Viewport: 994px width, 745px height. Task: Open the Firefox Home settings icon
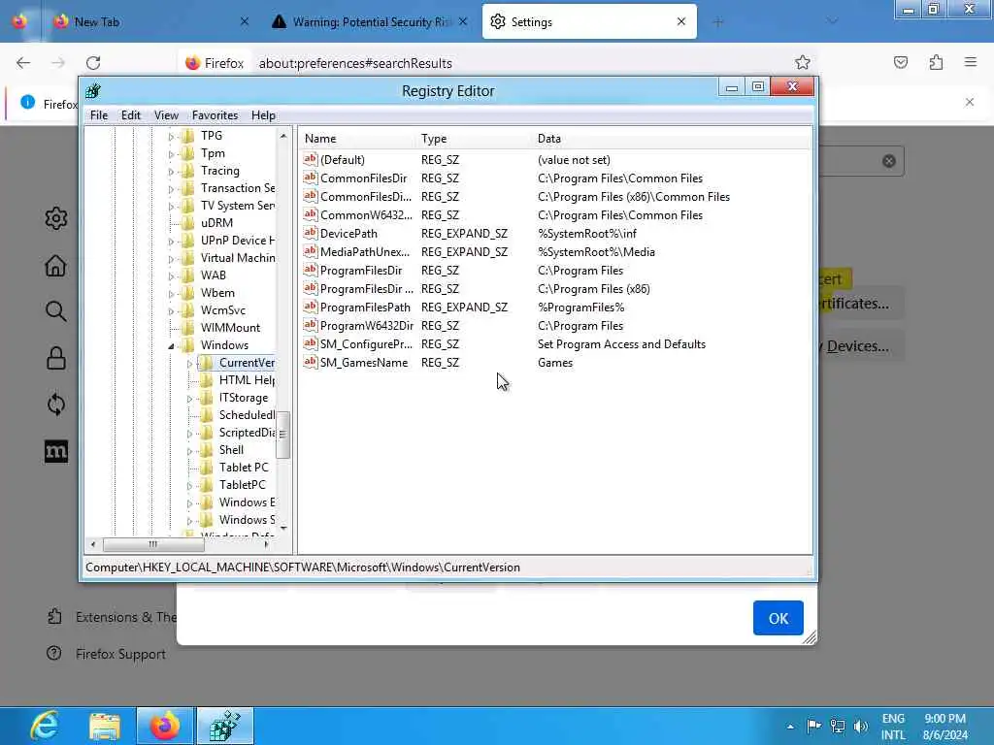(x=55, y=266)
